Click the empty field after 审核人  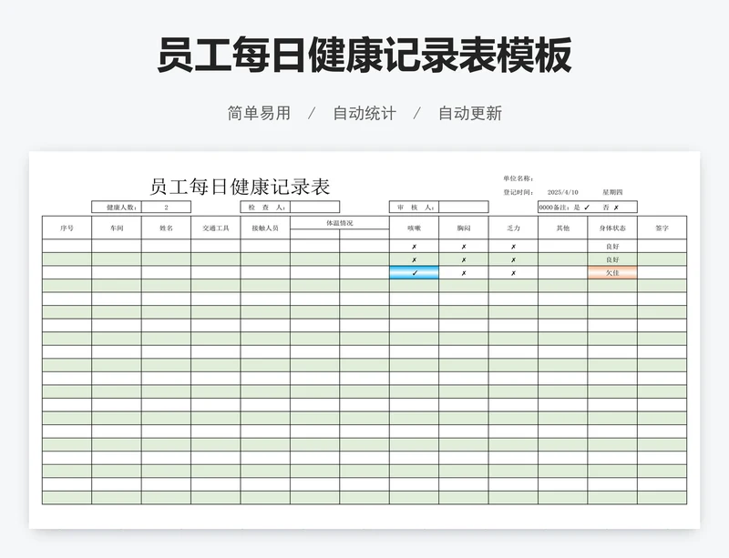point(464,208)
